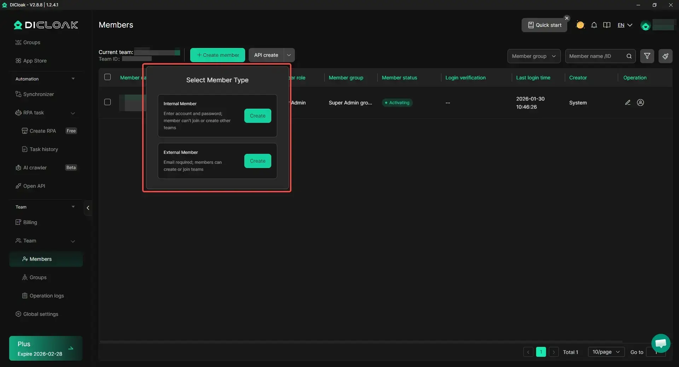Focus the Member name /ID search field

click(x=596, y=56)
